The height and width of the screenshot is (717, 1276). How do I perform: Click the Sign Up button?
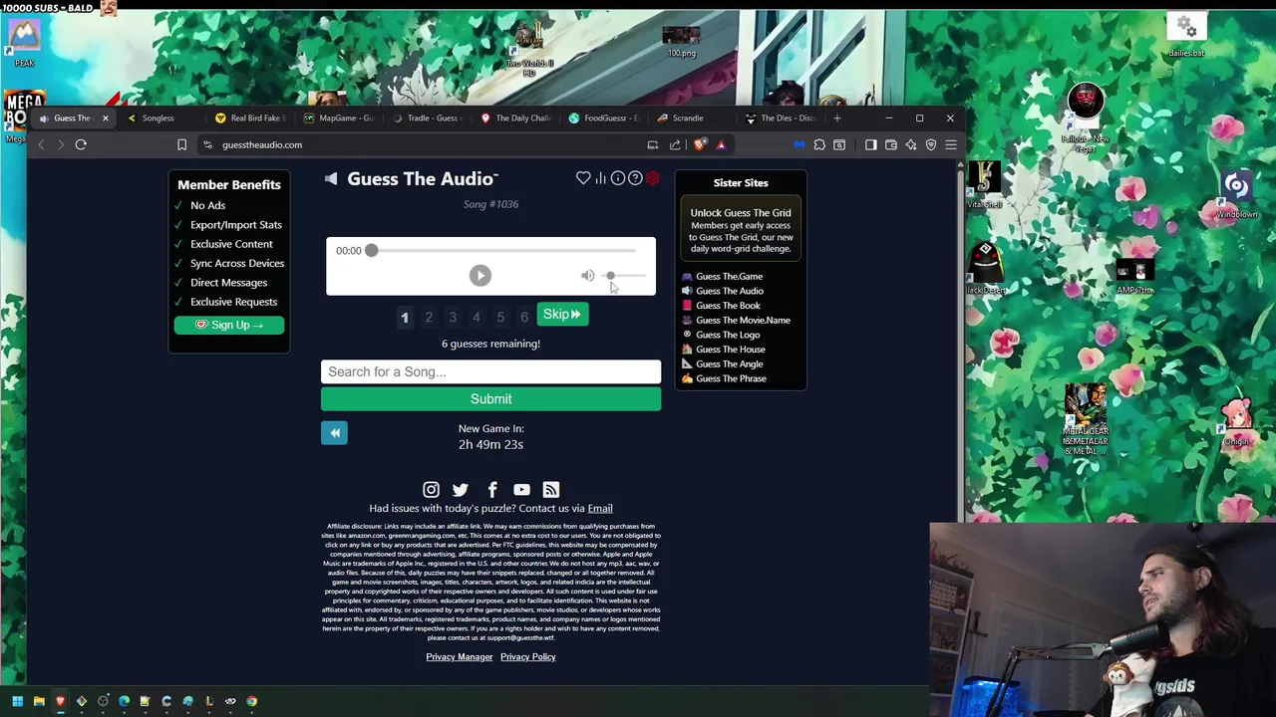coord(229,326)
